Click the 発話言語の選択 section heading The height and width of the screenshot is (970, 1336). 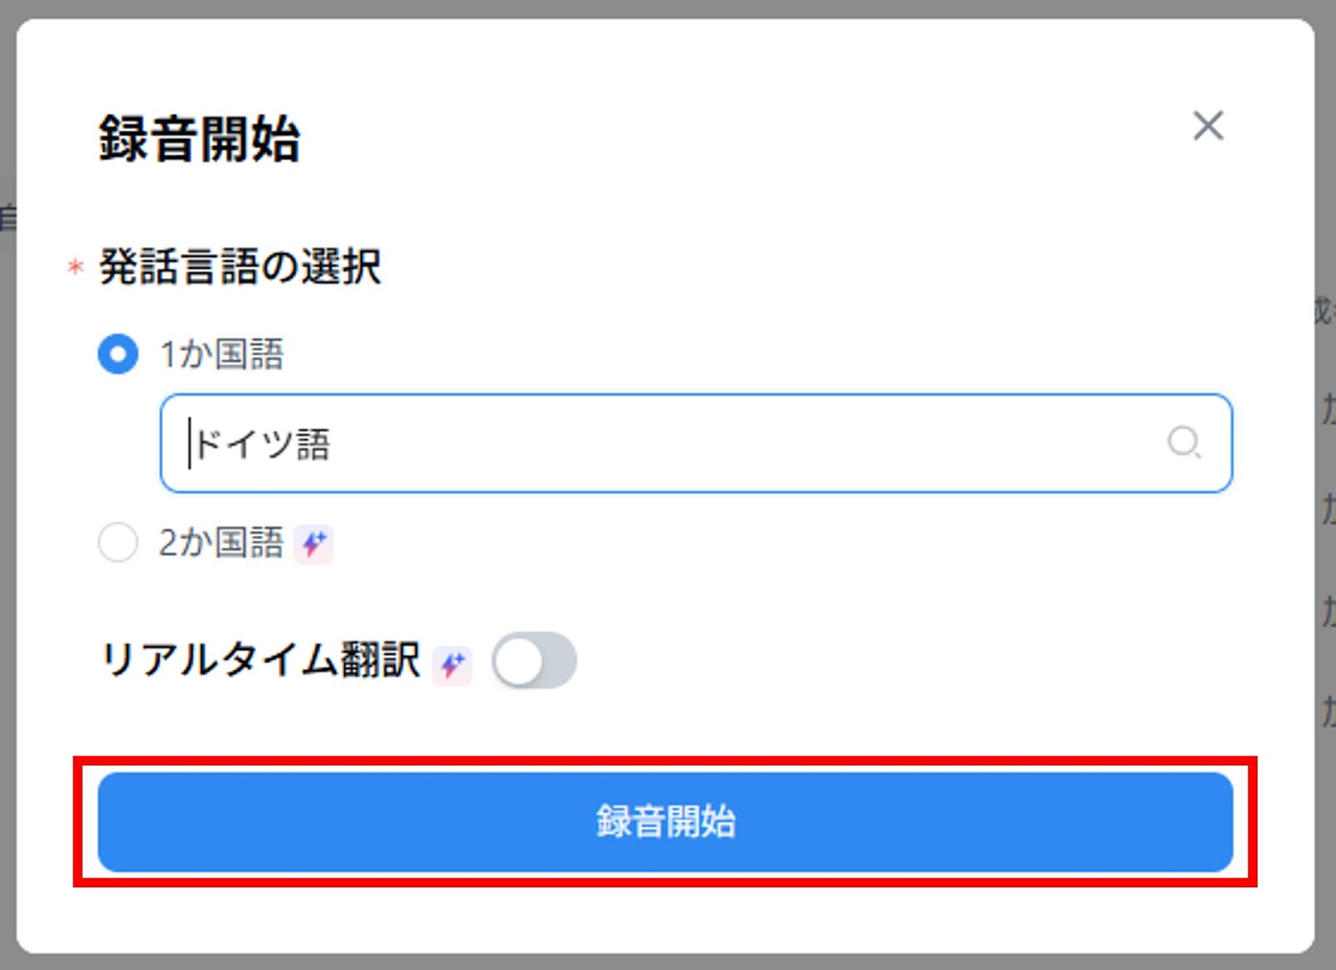point(240,267)
